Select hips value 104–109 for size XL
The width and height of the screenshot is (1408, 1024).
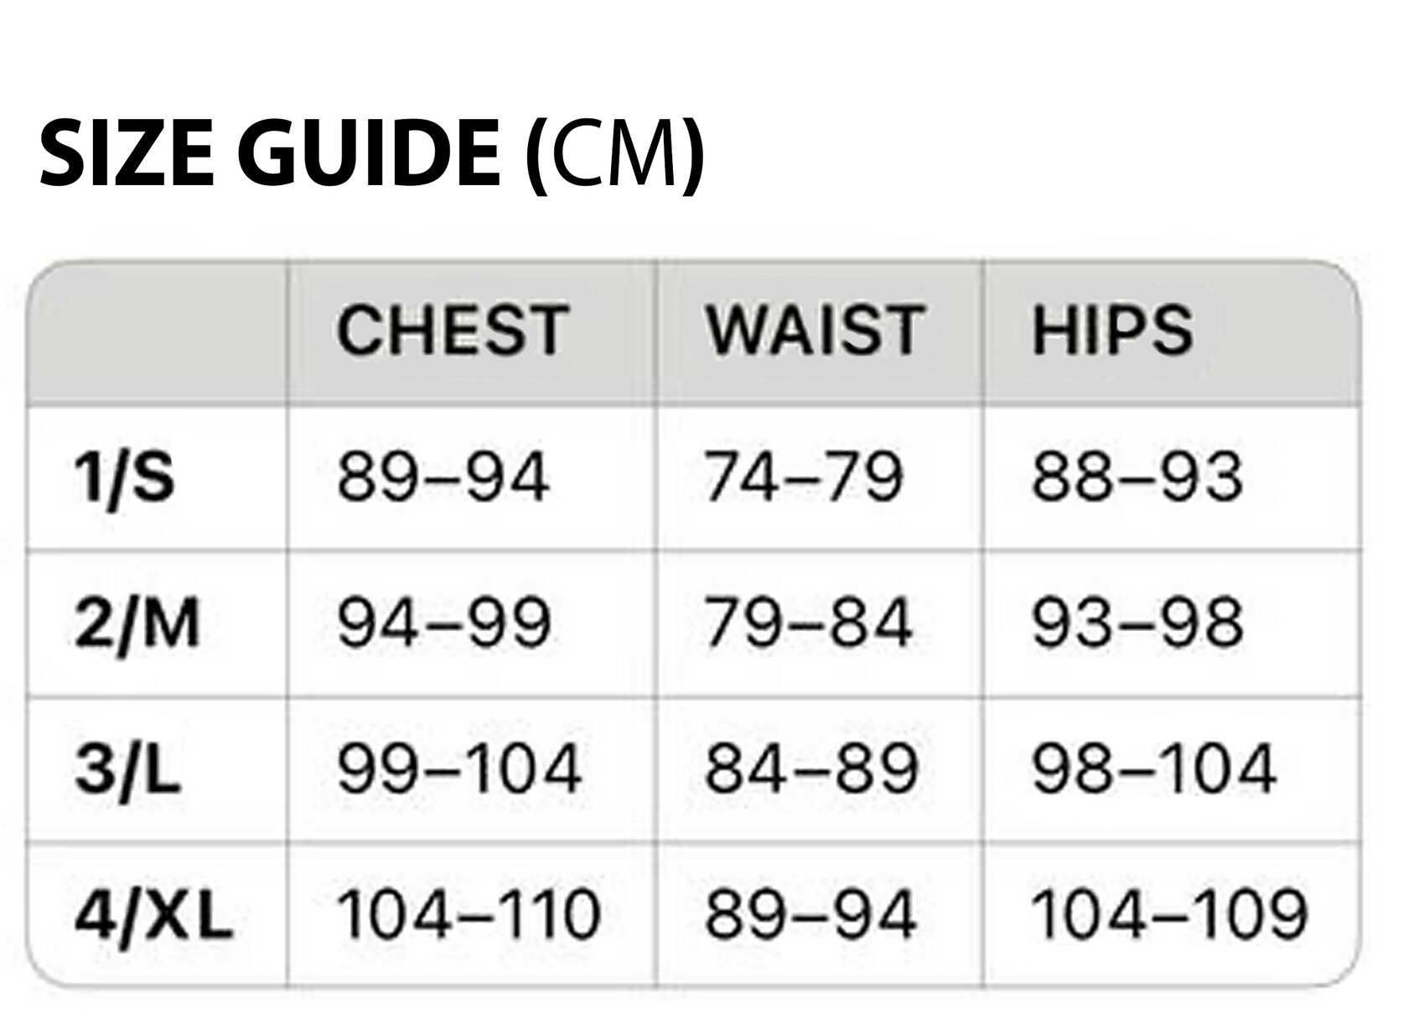point(1170,913)
